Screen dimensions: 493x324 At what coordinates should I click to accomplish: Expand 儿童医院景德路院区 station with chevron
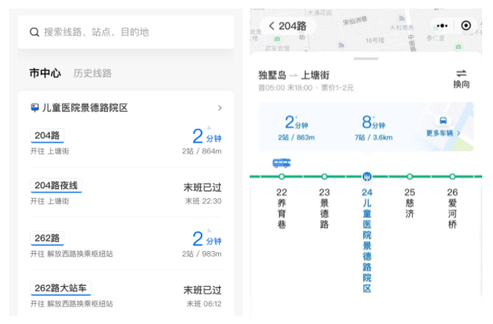coord(220,108)
